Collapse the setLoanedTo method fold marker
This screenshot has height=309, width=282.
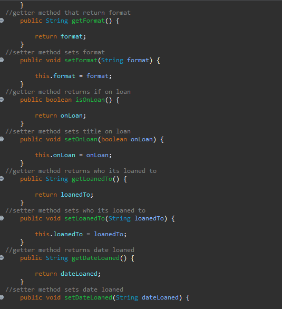(x=2, y=218)
